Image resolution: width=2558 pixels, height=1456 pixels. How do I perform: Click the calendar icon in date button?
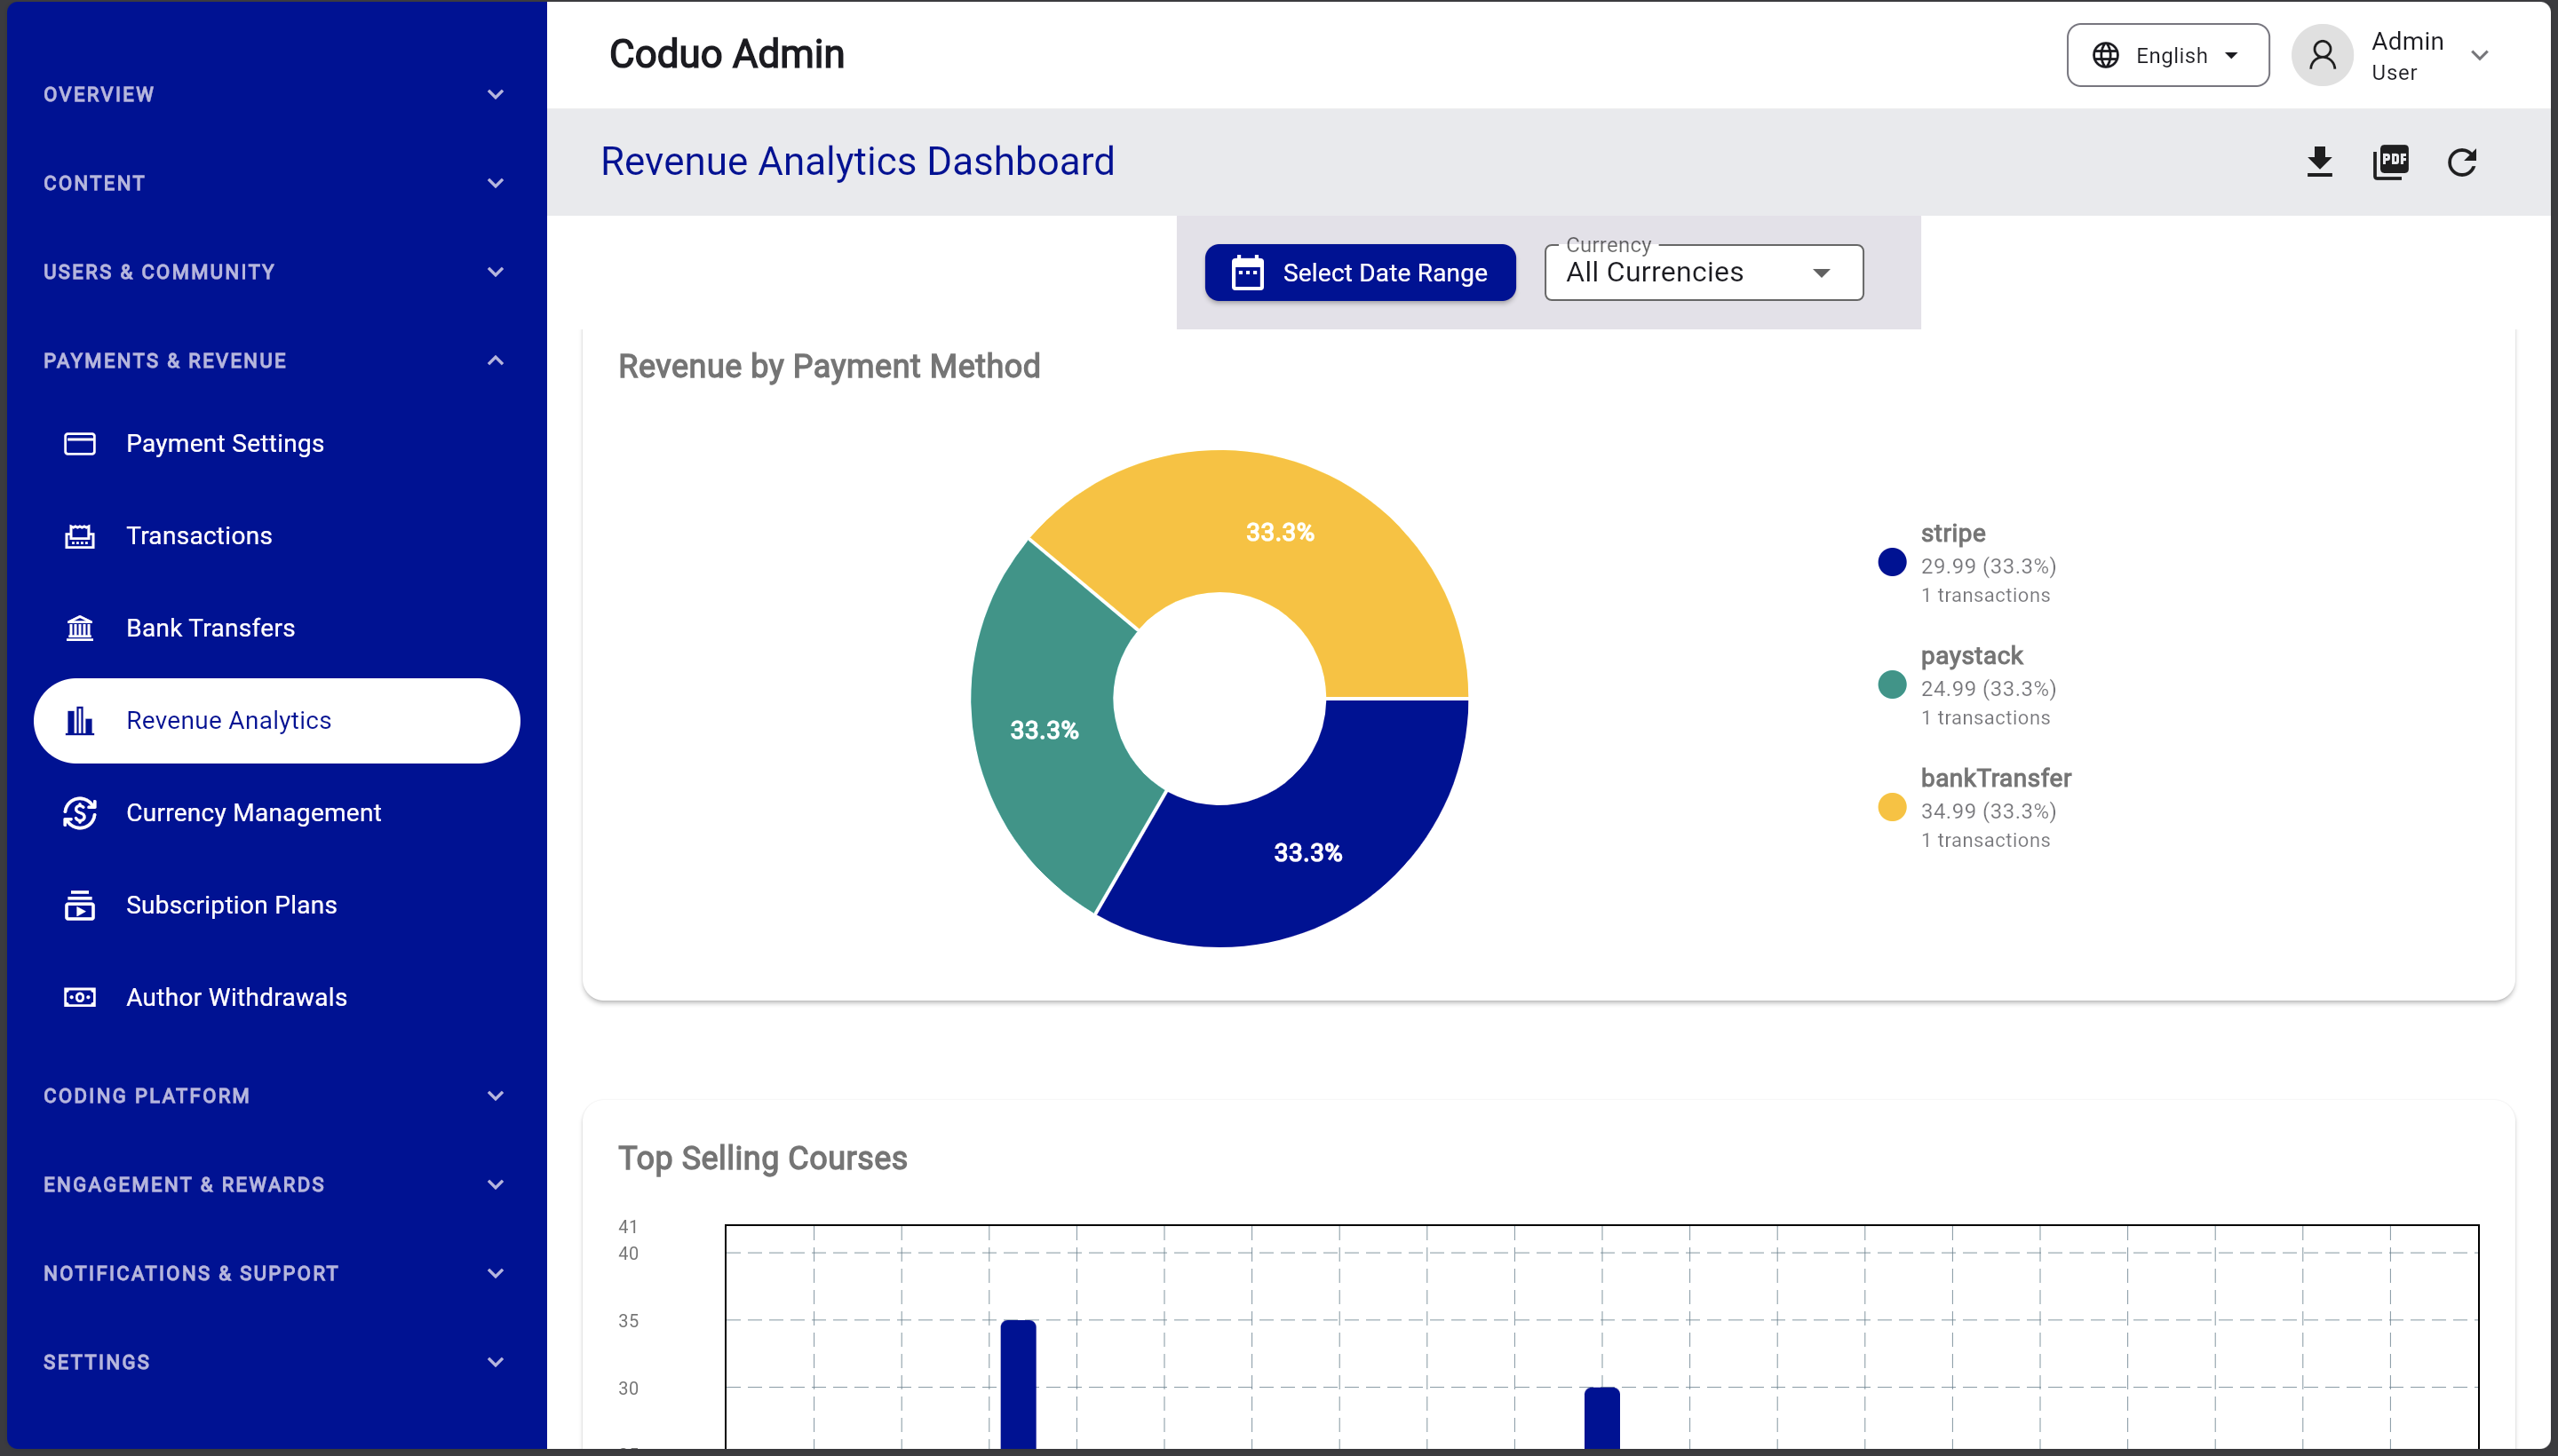pyautogui.click(x=1246, y=273)
